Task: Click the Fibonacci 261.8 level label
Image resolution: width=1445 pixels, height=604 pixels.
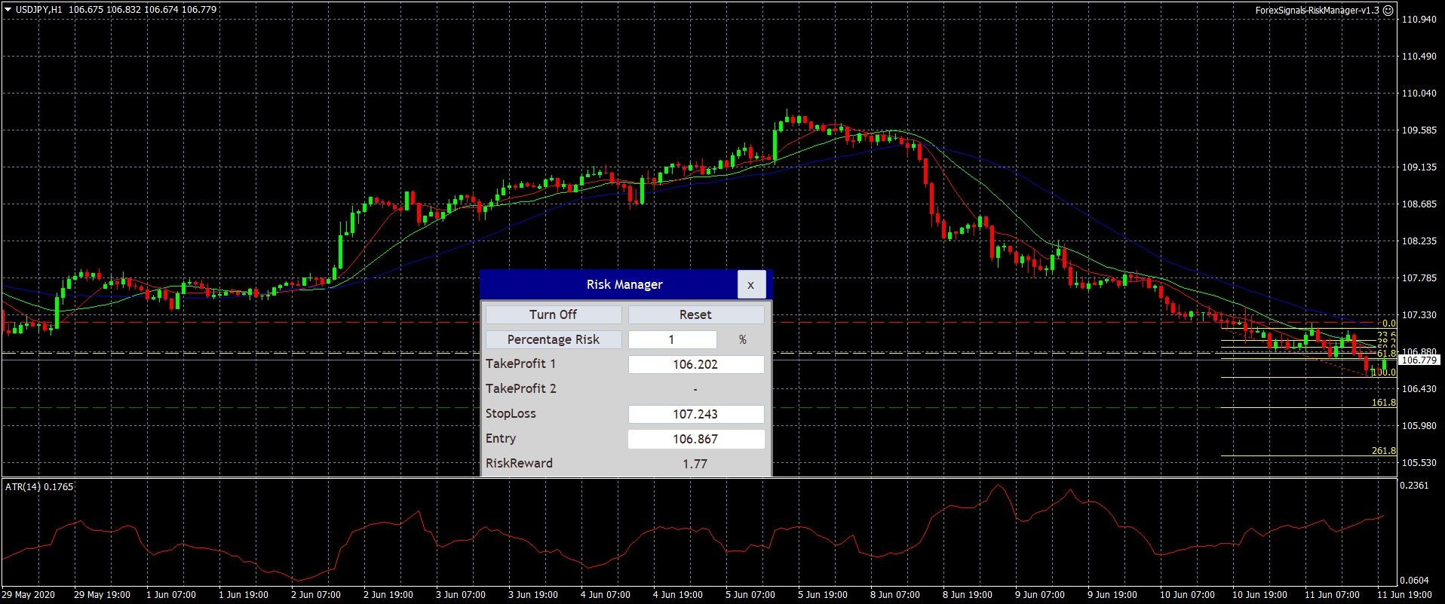Action: 1383,451
